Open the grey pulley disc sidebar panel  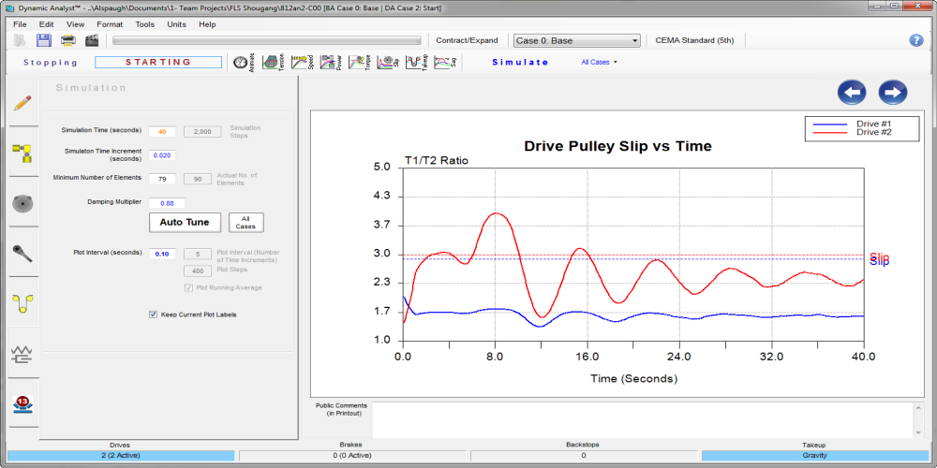(x=22, y=203)
